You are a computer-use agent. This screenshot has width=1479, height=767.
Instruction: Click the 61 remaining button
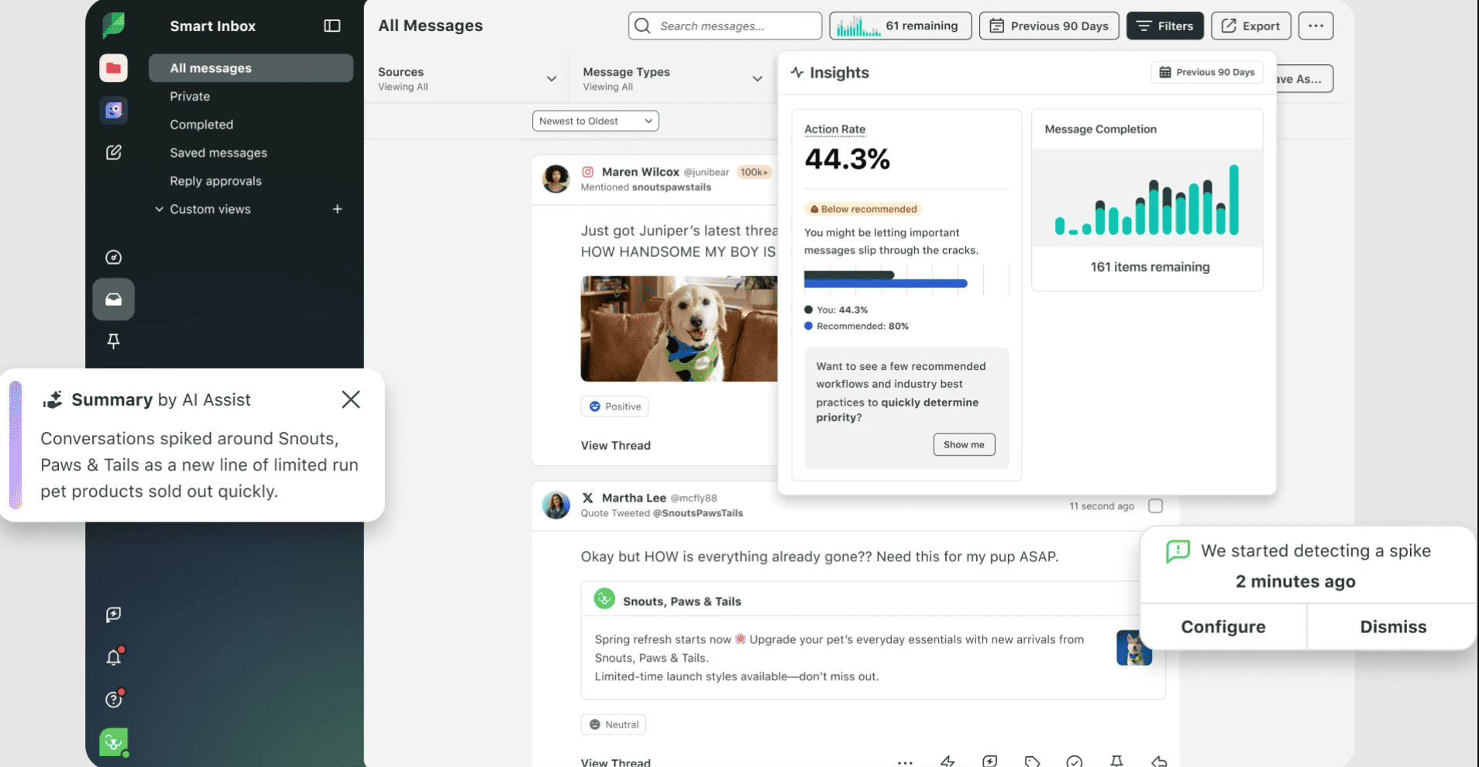[x=900, y=26]
